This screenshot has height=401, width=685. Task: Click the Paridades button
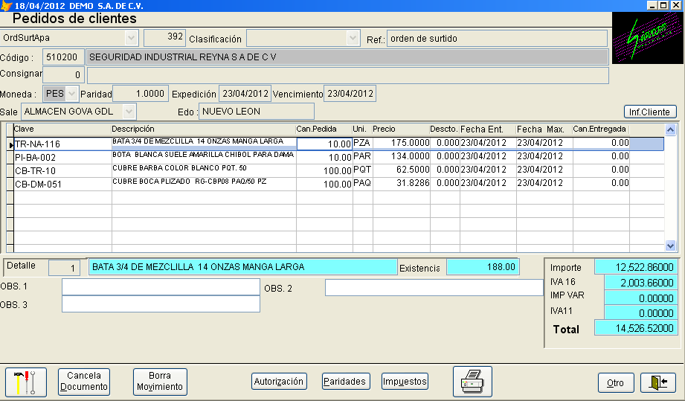(346, 382)
